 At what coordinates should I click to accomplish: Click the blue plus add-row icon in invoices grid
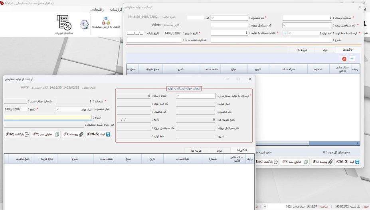(x=352, y=59)
